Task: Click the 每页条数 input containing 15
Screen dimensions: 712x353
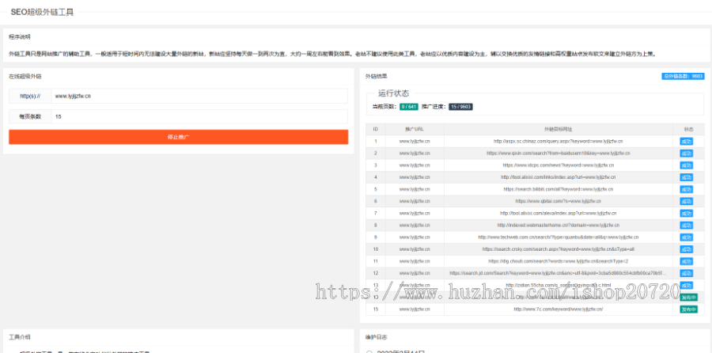Action: pos(199,116)
